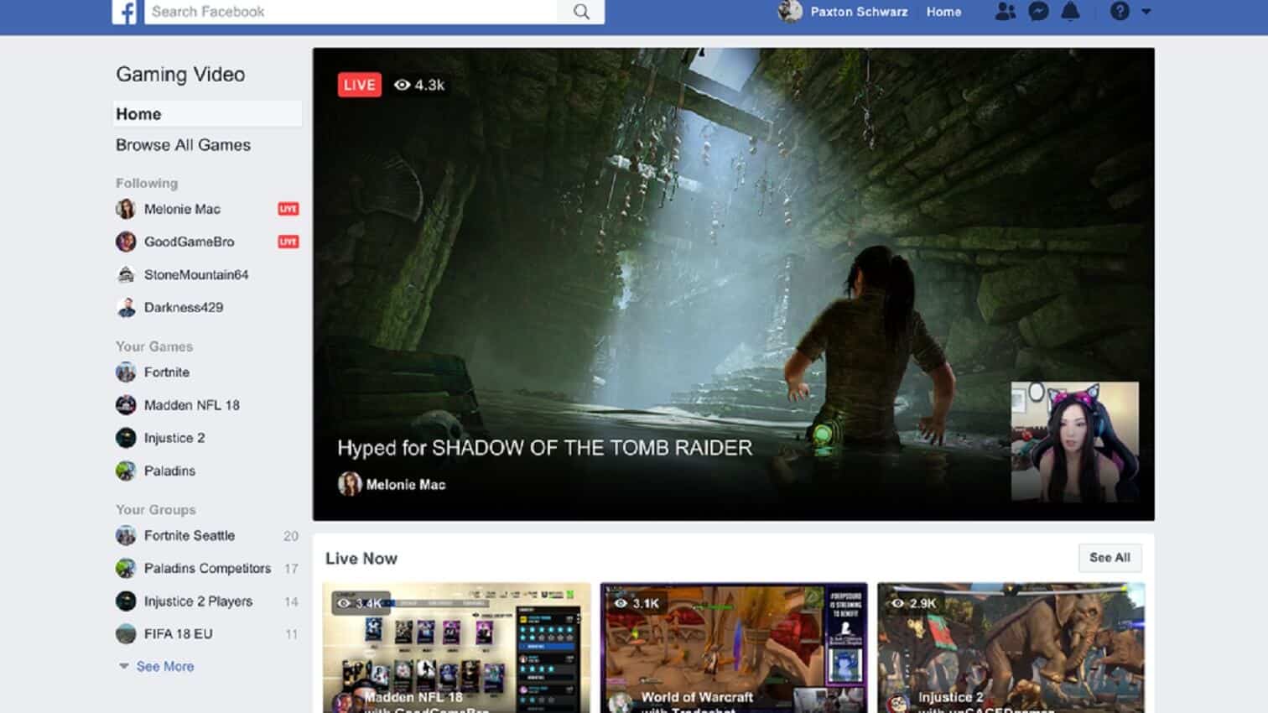This screenshot has height=713, width=1268.
Task: Click StoneMountain64 avatar icon
Action: click(x=126, y=274)
